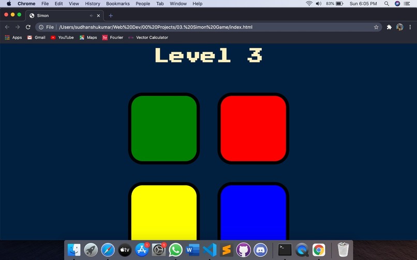Open the Apps bookmark
Viewport: 417px width, 260px height.
(13, 37)
